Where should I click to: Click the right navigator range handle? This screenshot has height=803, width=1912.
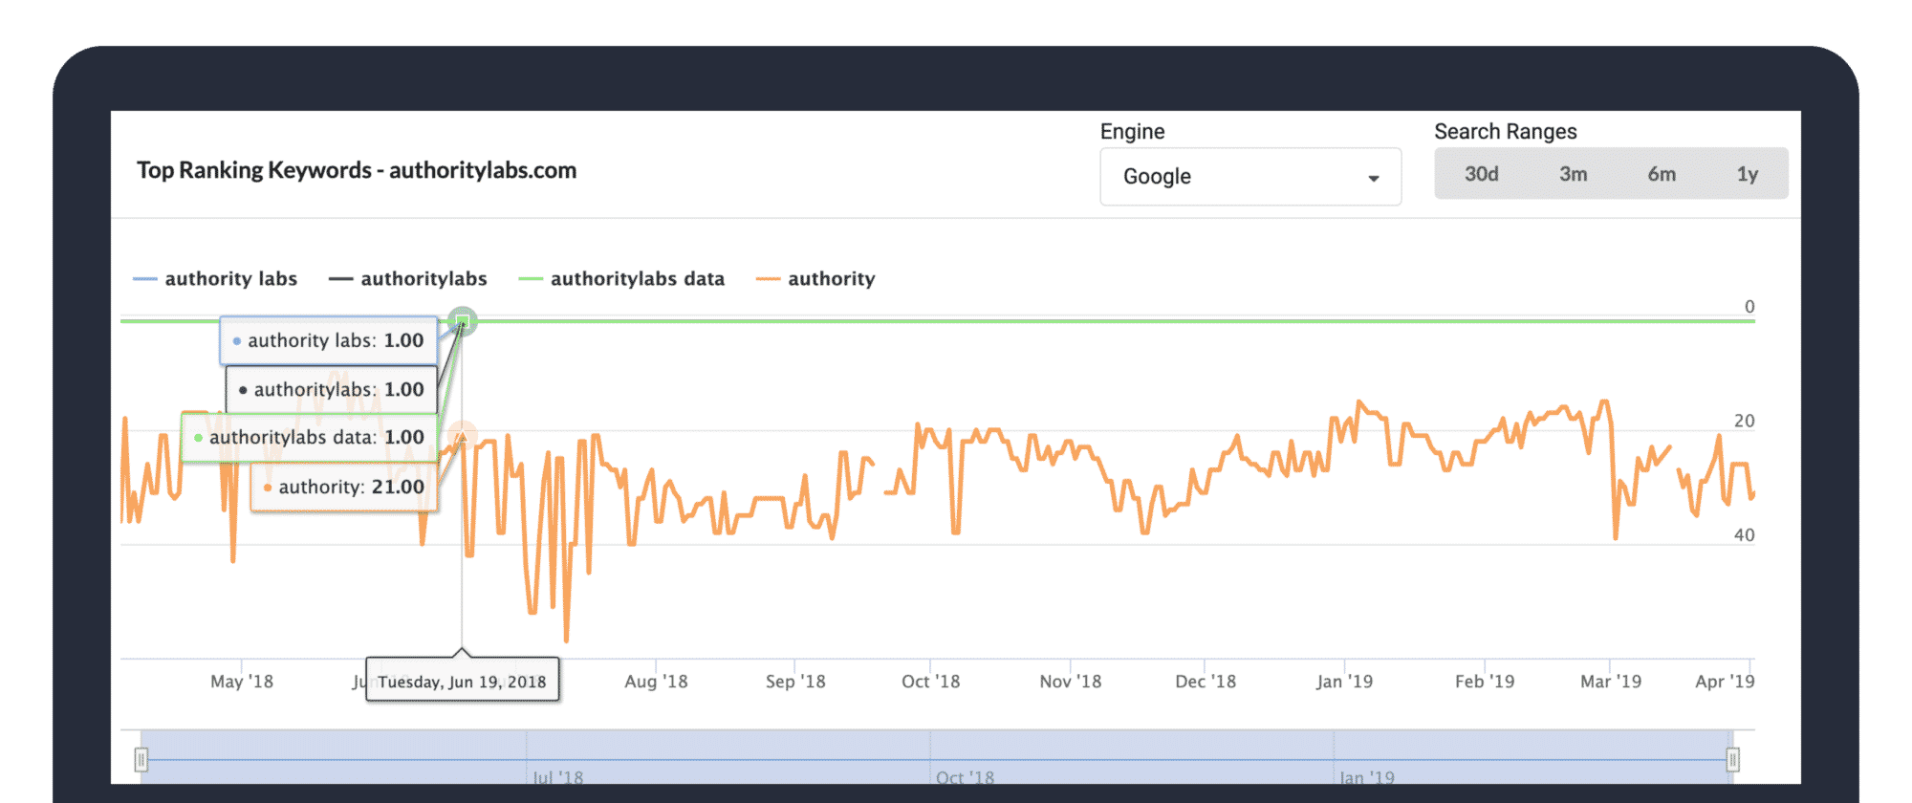point(1732,760)
